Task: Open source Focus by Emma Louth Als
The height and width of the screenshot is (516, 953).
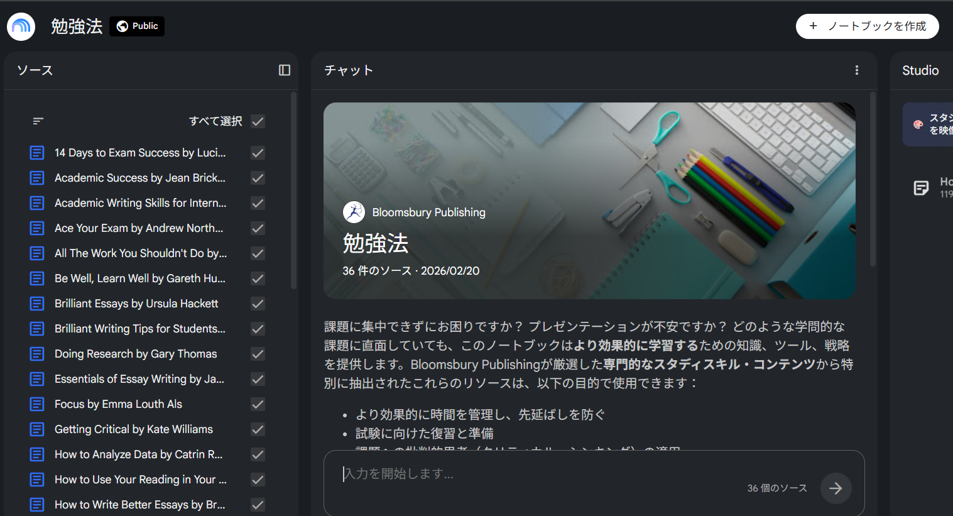Action: (x=118, y=404)
